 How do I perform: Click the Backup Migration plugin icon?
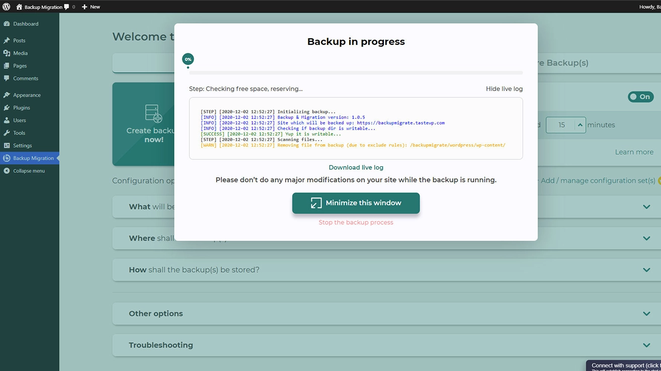(7, 158)
